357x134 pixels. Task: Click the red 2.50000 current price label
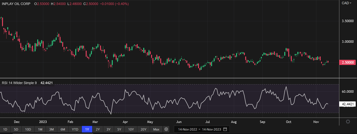348,62
